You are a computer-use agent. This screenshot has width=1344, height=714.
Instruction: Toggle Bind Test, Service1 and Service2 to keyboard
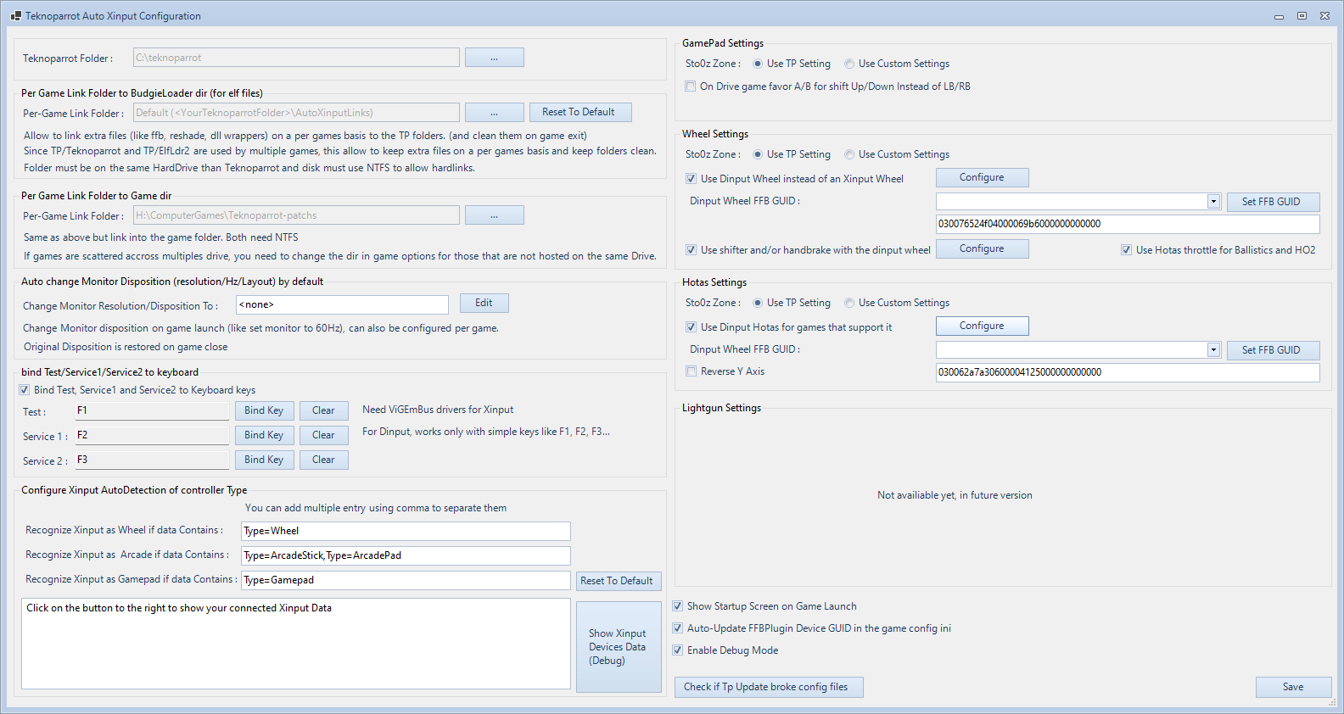[25, 390]
